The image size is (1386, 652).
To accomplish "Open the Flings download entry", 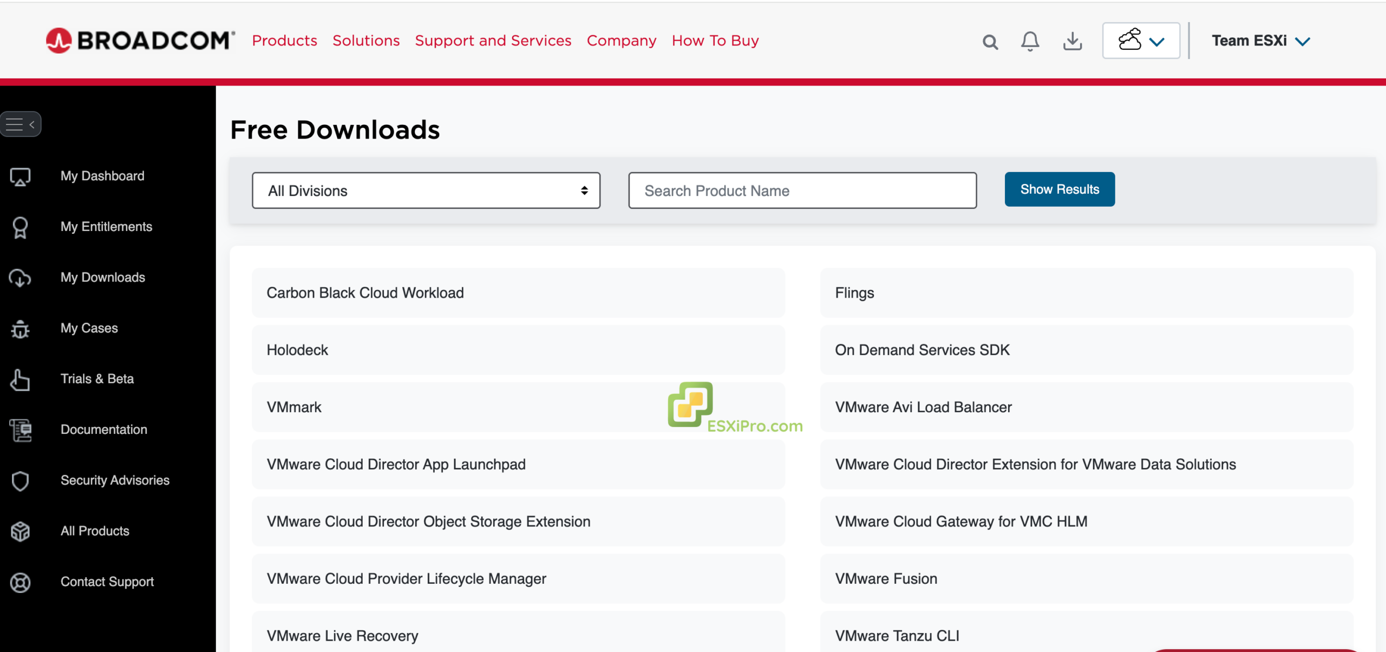I will [854, 293].
